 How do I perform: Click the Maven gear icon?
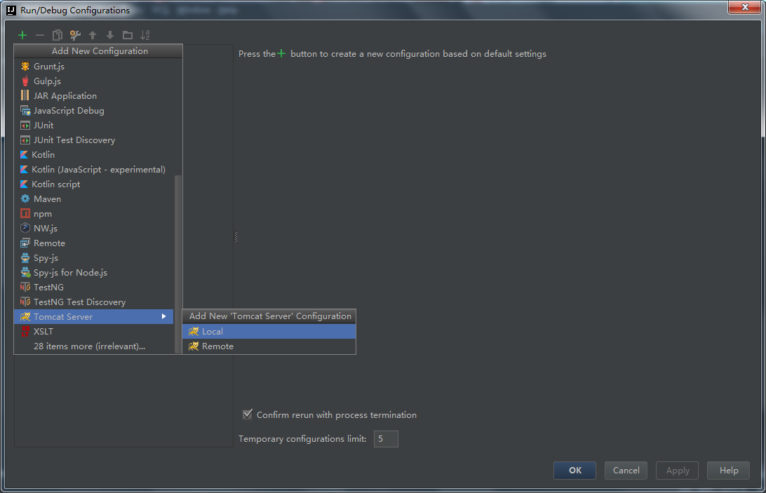(x=25, y=199)
